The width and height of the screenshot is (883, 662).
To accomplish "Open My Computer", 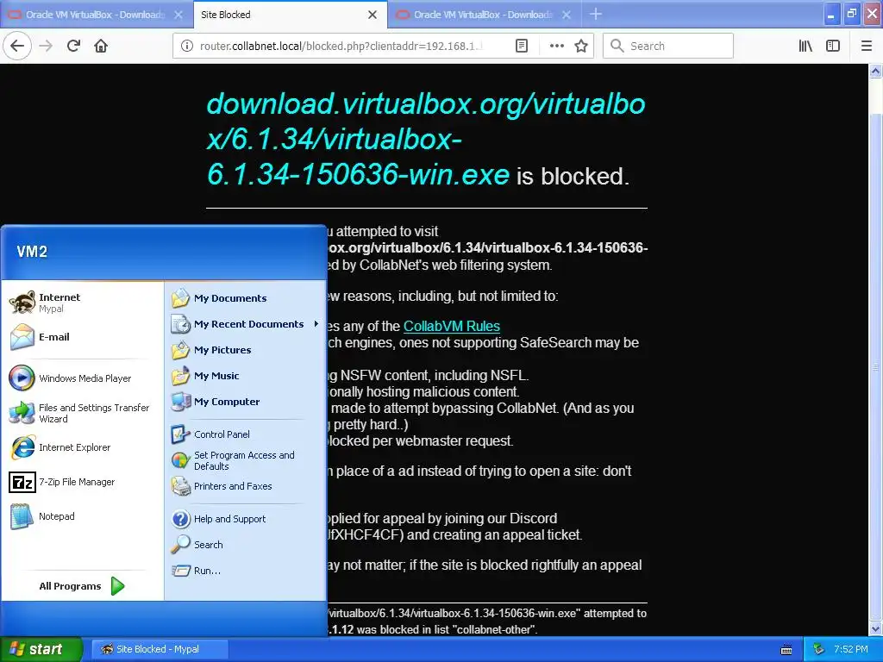I will tap(245, 402).
